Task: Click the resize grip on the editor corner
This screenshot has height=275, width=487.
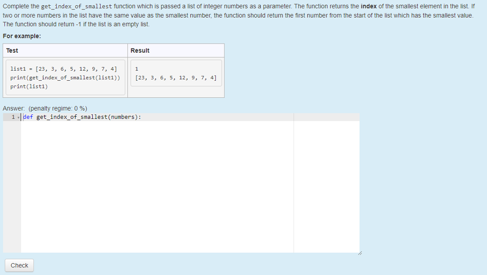Action: [x=360, y=253]
